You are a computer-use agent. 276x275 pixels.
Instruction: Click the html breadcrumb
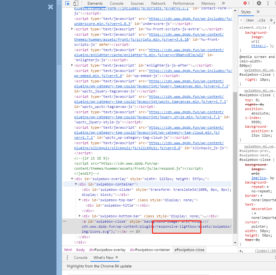pos(68,250)
